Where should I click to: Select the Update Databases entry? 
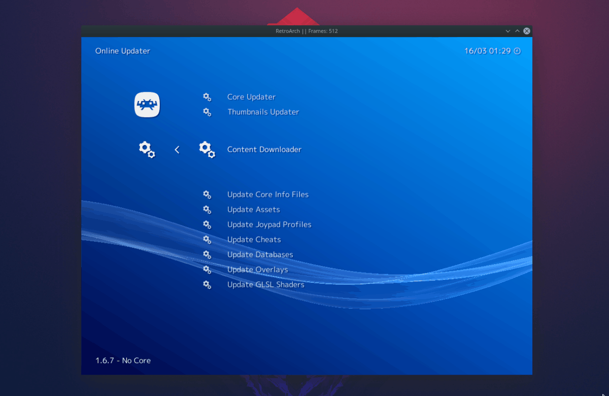point(260,255)
